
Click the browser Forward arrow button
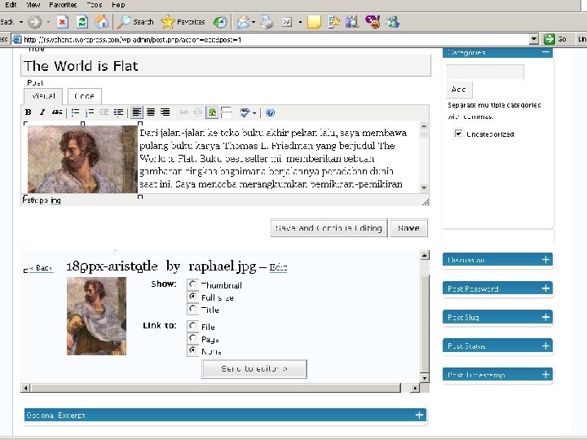(35, 22)
